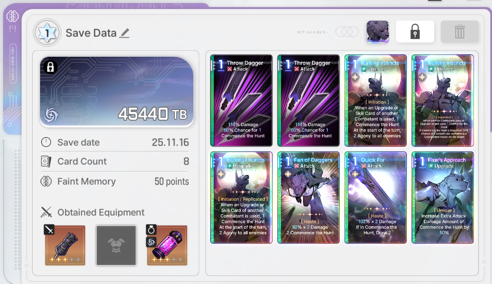Select the pink canister accessory equipment
The height and width of the screenshot is (284, 492).
(167, 245)
